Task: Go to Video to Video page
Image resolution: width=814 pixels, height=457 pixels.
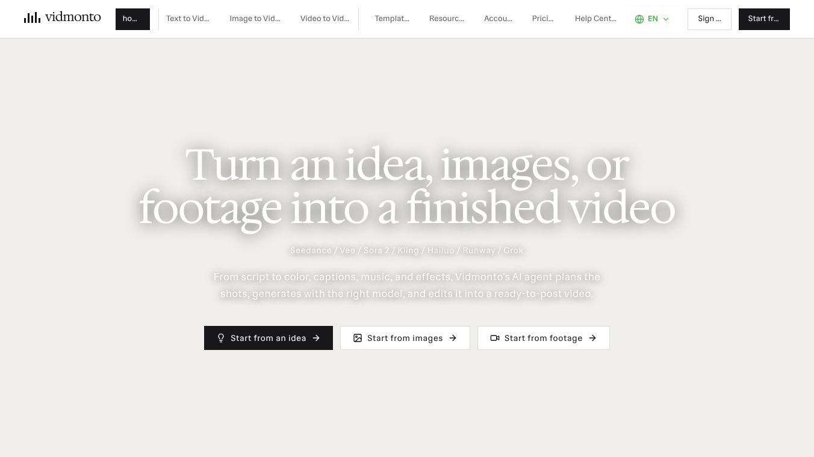Action: (x=325, y=19)
